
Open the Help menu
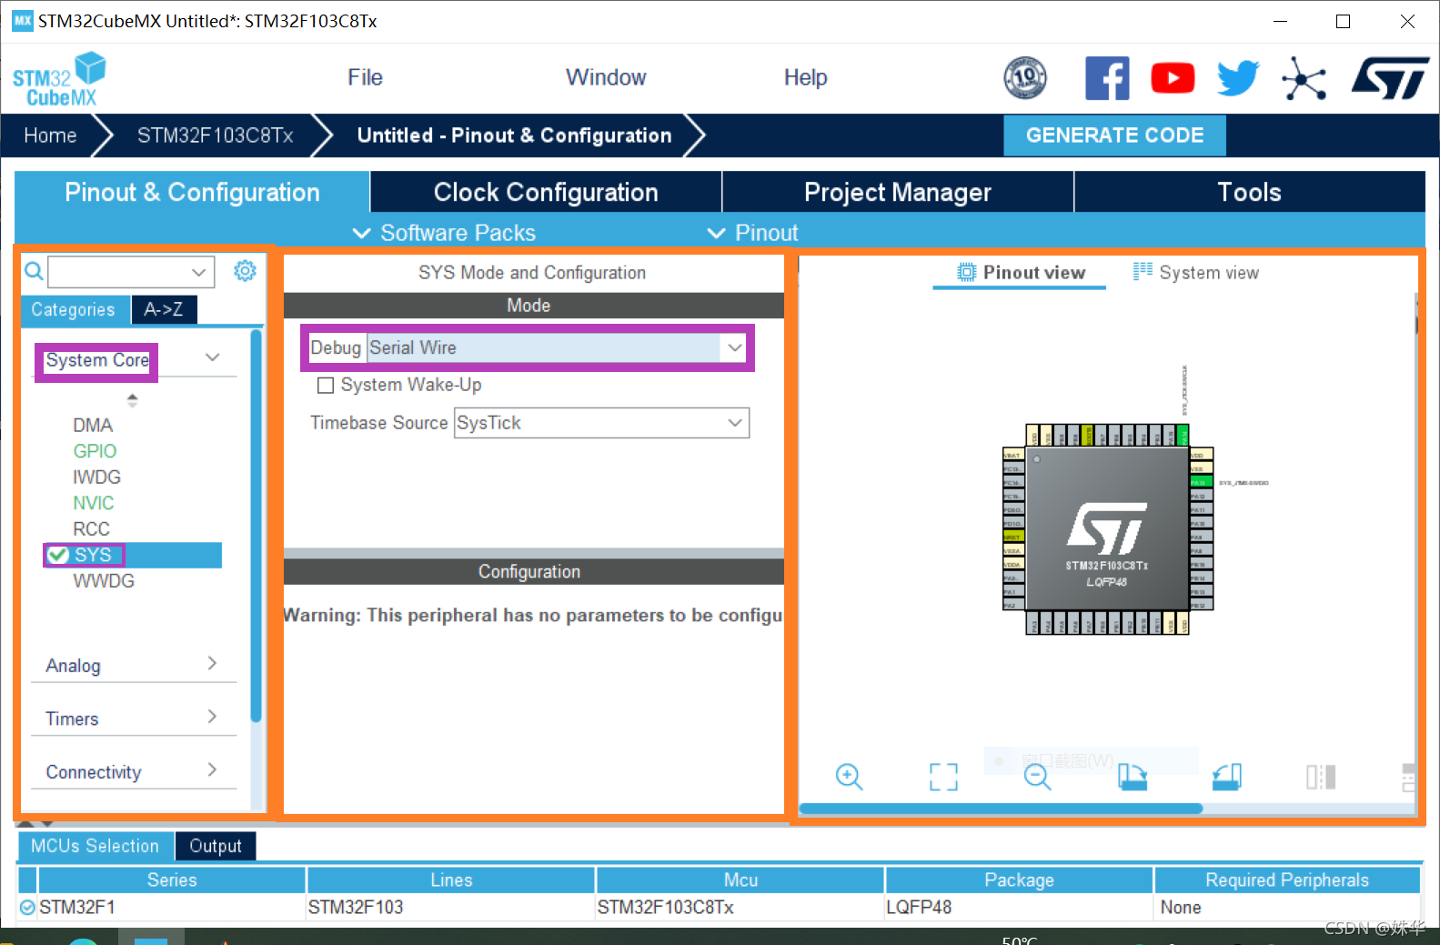805,77
